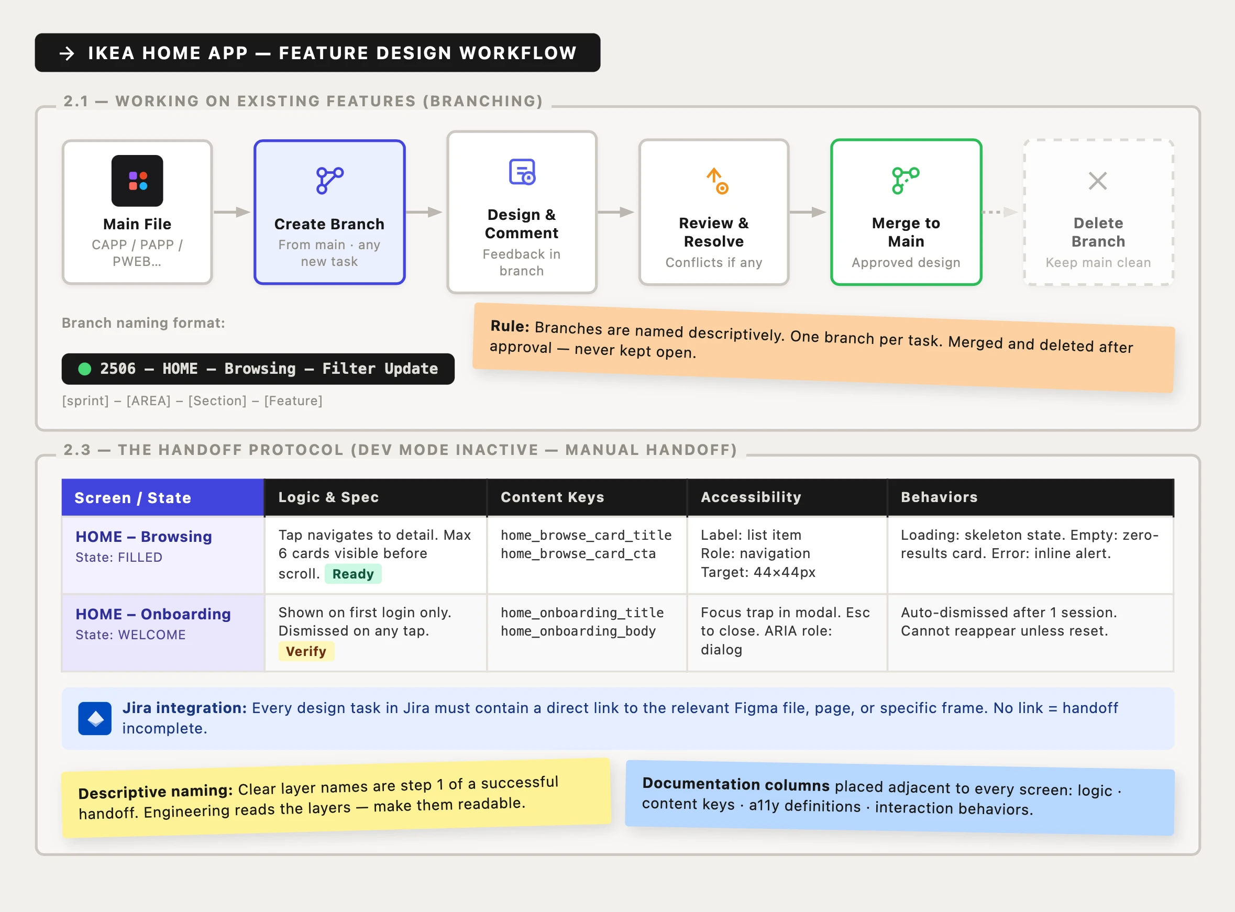The height and width of the screenshot is (912, 1235).
Task: Click the Behaviors column header
Action: pyautogui.click(x=1031, y=497)
